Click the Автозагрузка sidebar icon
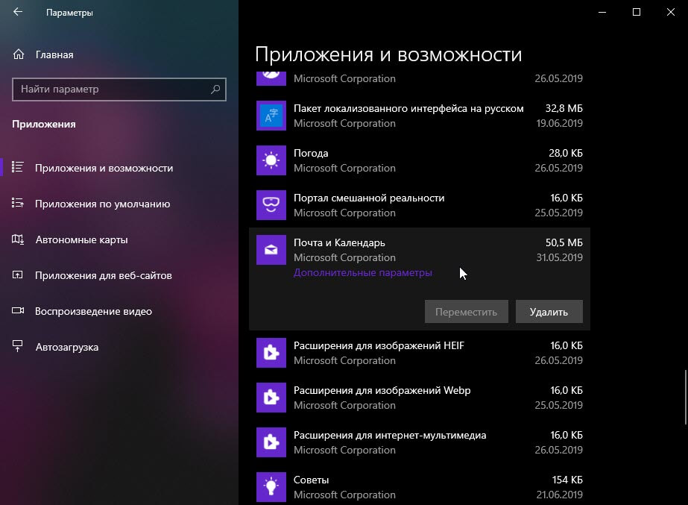688x505 pixels. click(x=18, y=346)
